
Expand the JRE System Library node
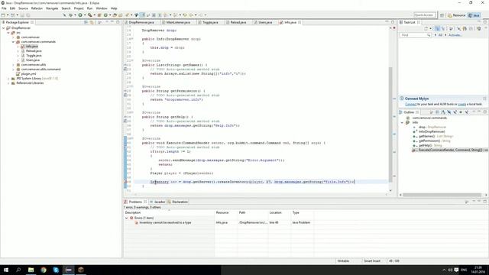[8, 79]
